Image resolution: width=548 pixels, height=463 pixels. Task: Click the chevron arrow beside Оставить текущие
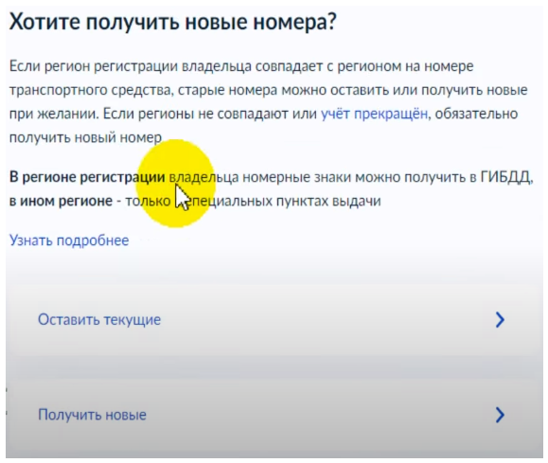point(500,320)
